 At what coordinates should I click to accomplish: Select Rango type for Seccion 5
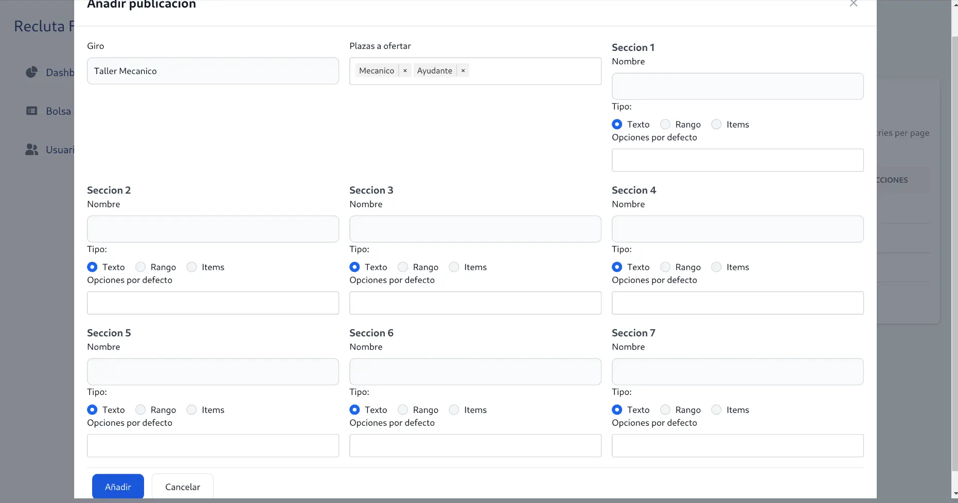tap(140, 410)
